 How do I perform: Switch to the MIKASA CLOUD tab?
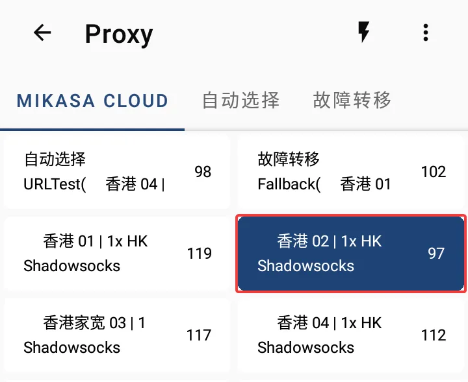[x=92, y=101]
